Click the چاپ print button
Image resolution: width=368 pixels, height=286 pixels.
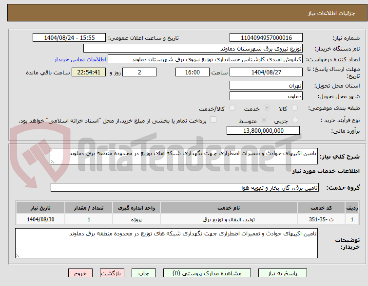pyautogui.click(x=144, y=273)
